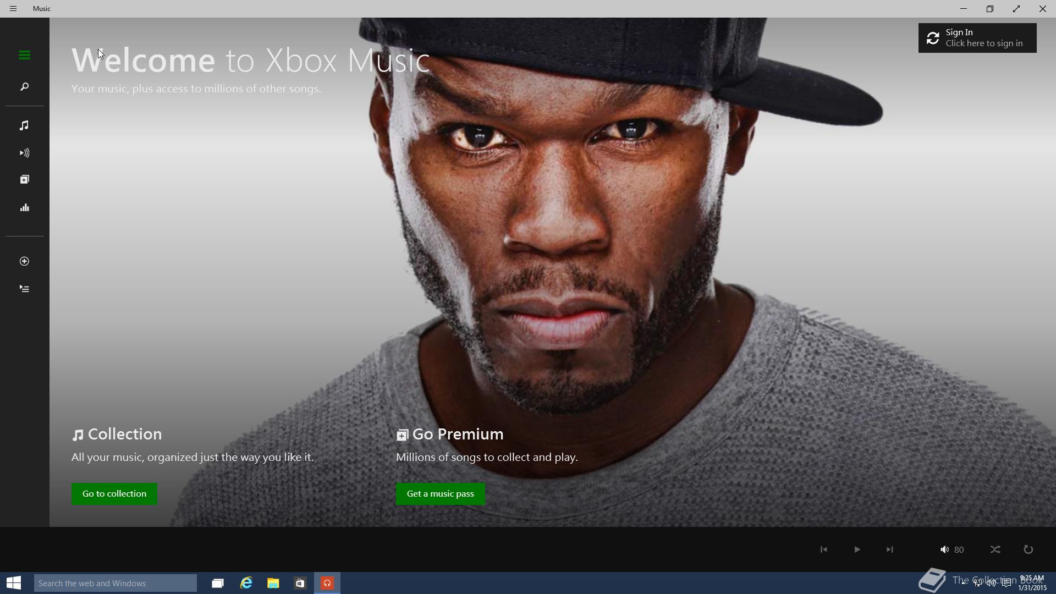Open Task View on the taskbar
Viewport: 1056px width, 594px height.
point(218,583)
